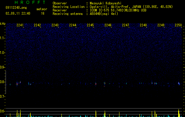Click the coordinates (139.96E, 40.02N)

[158, 7]
